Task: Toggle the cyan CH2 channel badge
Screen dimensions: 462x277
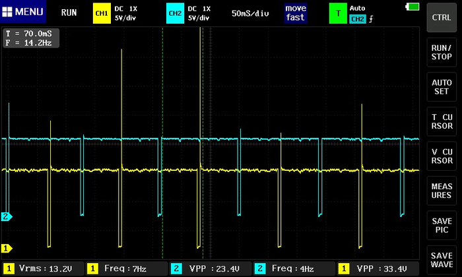Action: coord(174,13)
